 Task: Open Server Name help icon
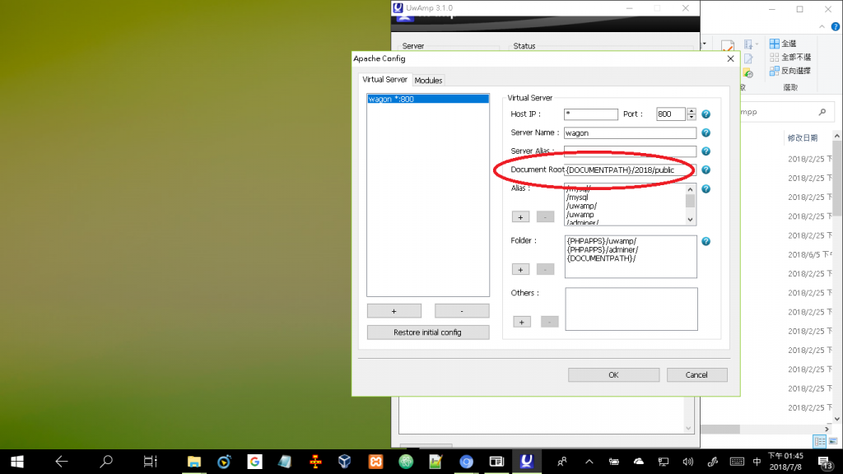point(706,132)
